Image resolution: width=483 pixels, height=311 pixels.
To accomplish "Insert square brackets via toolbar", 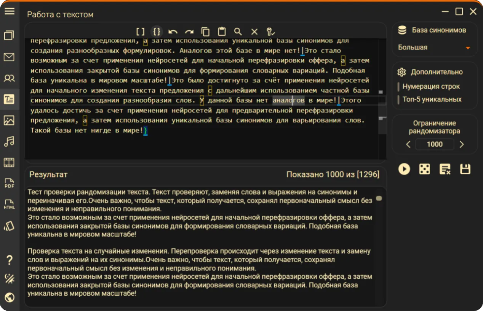I will coord(141,32).
